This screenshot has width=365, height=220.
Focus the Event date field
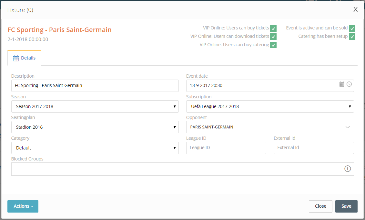pos(262,86)
